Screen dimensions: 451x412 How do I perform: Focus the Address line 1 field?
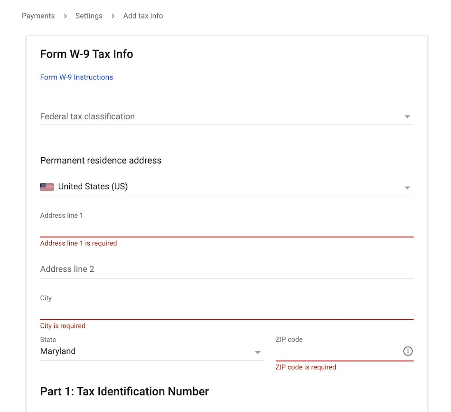coord(227,228)
